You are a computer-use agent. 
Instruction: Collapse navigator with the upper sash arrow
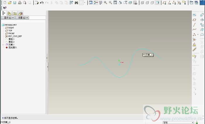(x=47, y=58)
